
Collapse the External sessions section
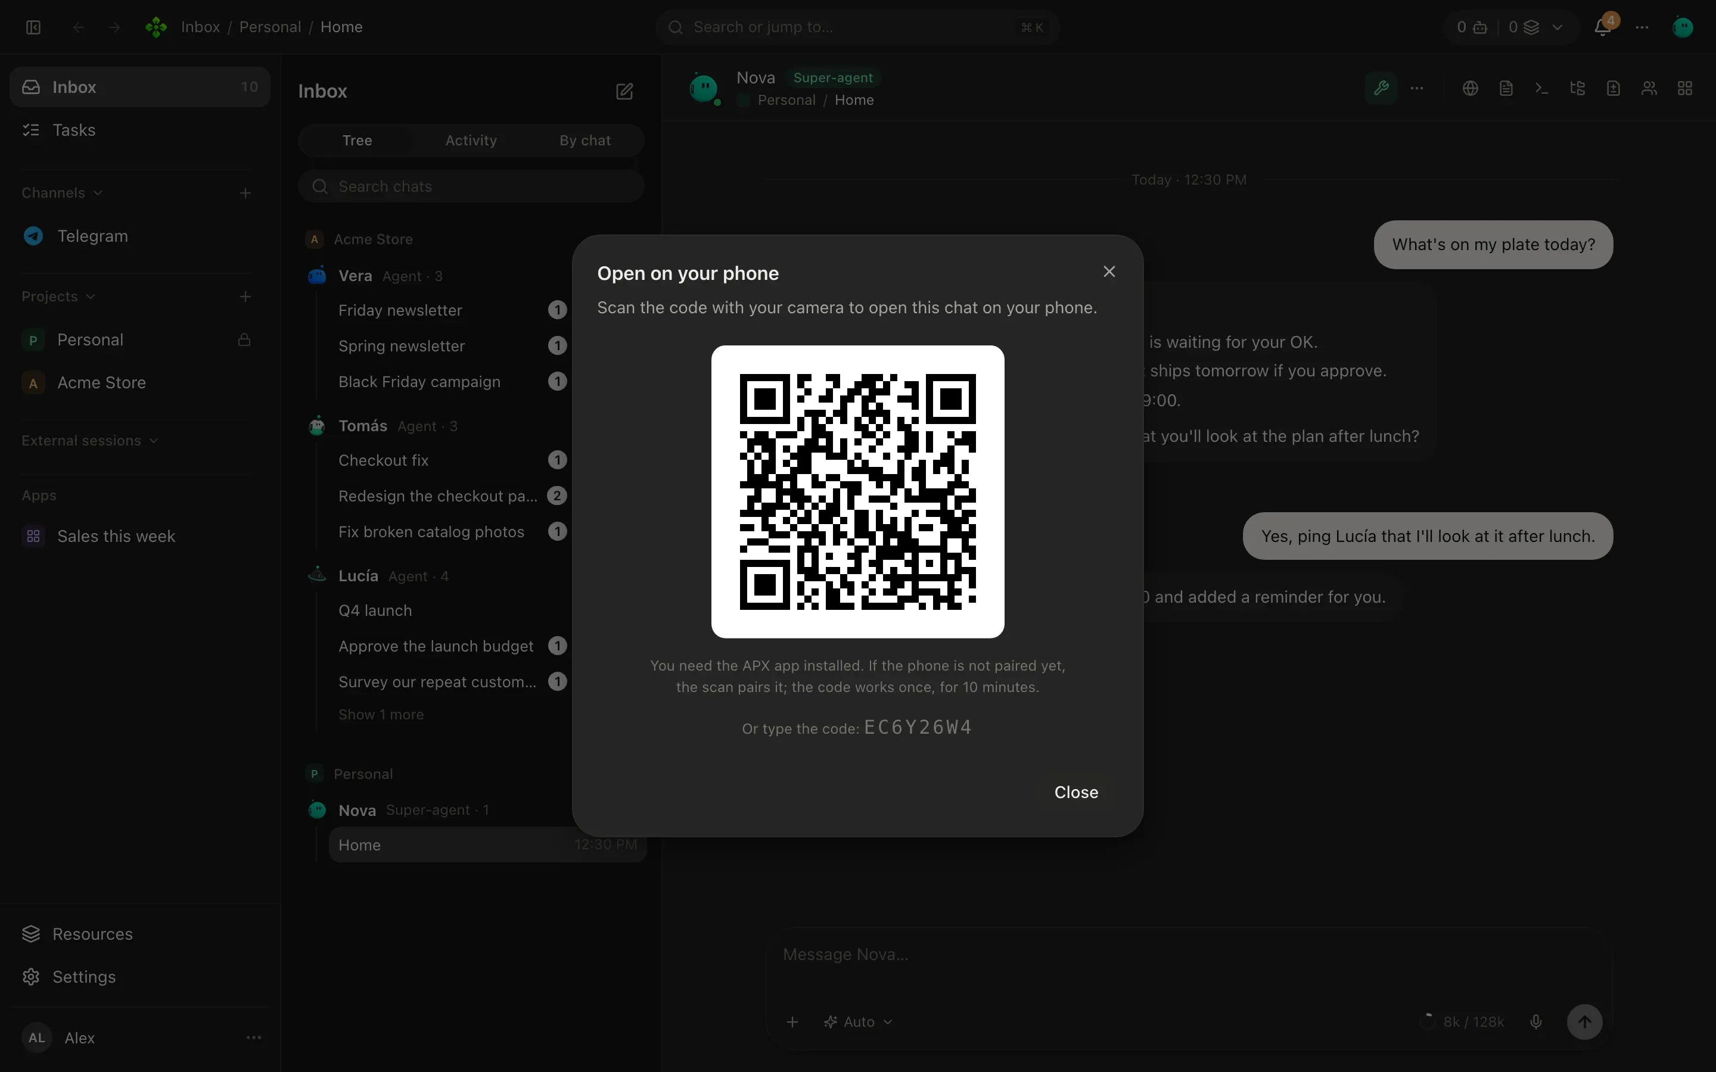90,440
